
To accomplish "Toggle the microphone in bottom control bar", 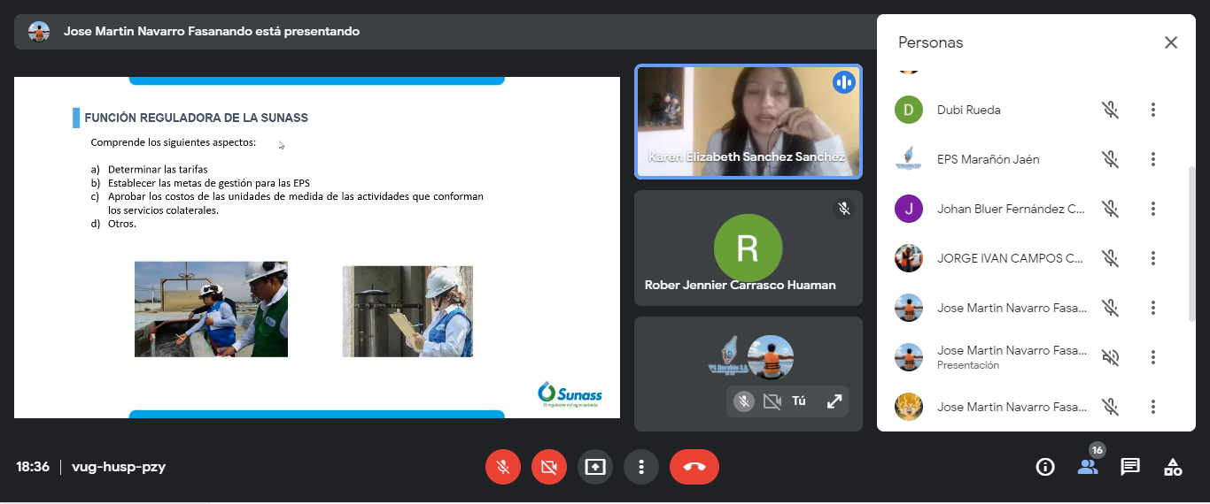I will coord(503,467).
